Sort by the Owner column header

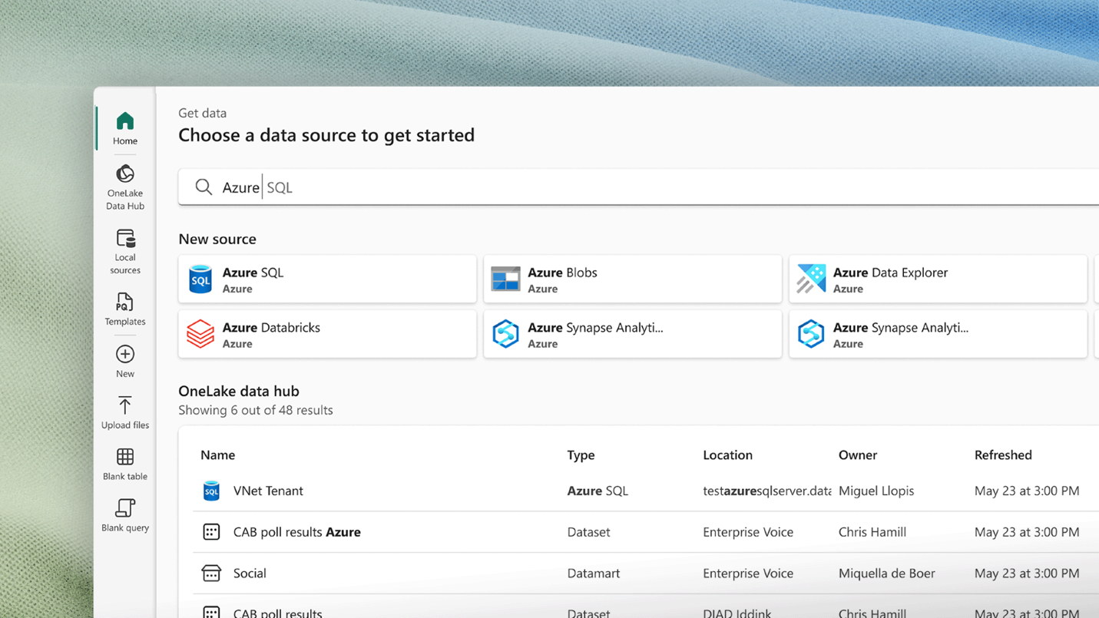858,455
